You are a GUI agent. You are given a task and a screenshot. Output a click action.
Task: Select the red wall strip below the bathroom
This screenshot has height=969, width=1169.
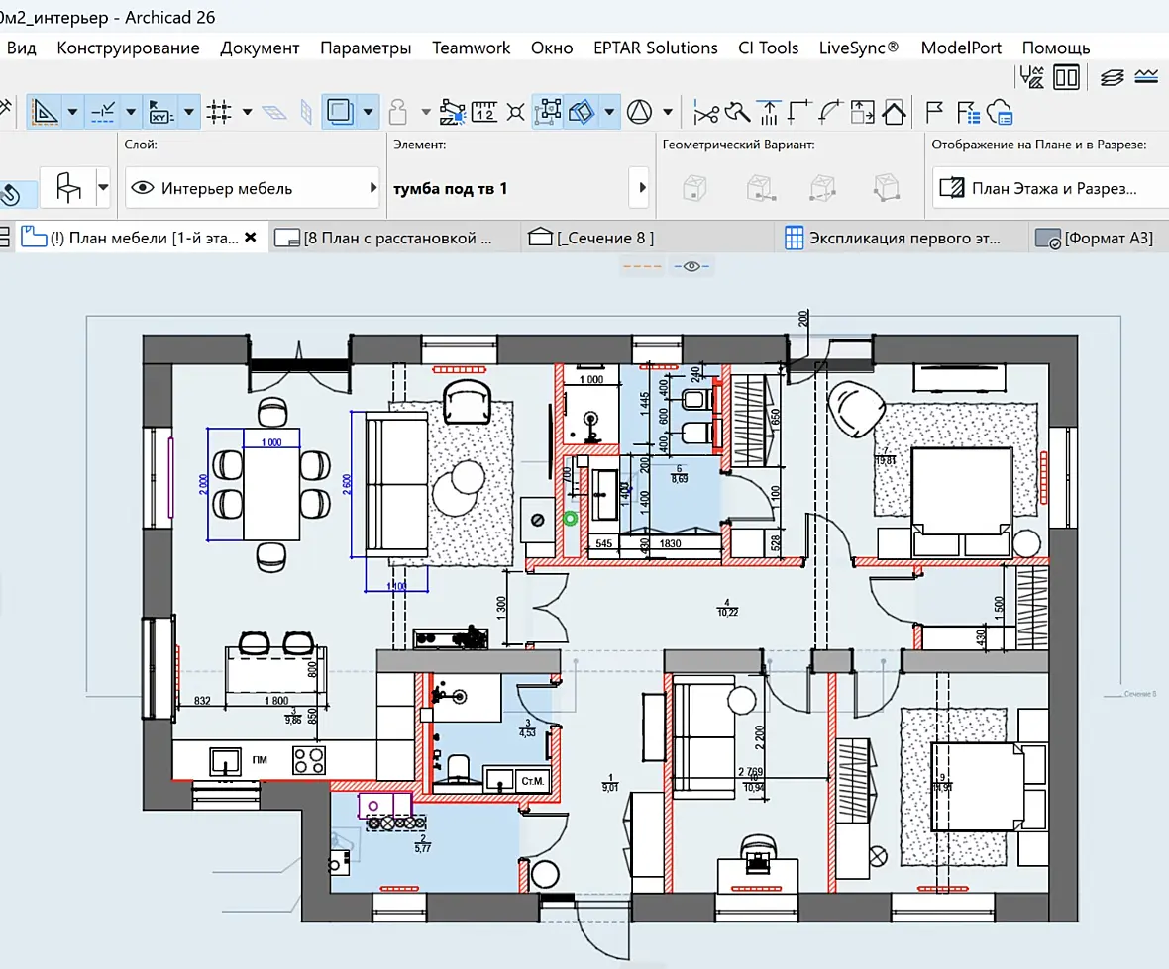point(664,562)
